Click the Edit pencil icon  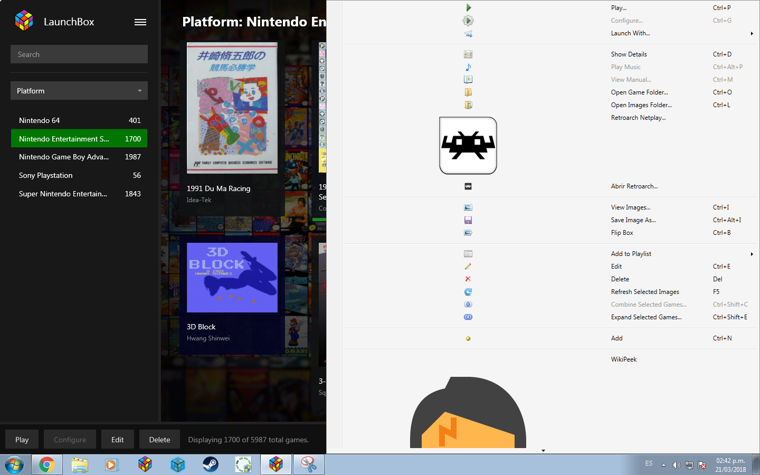point(468,267)
